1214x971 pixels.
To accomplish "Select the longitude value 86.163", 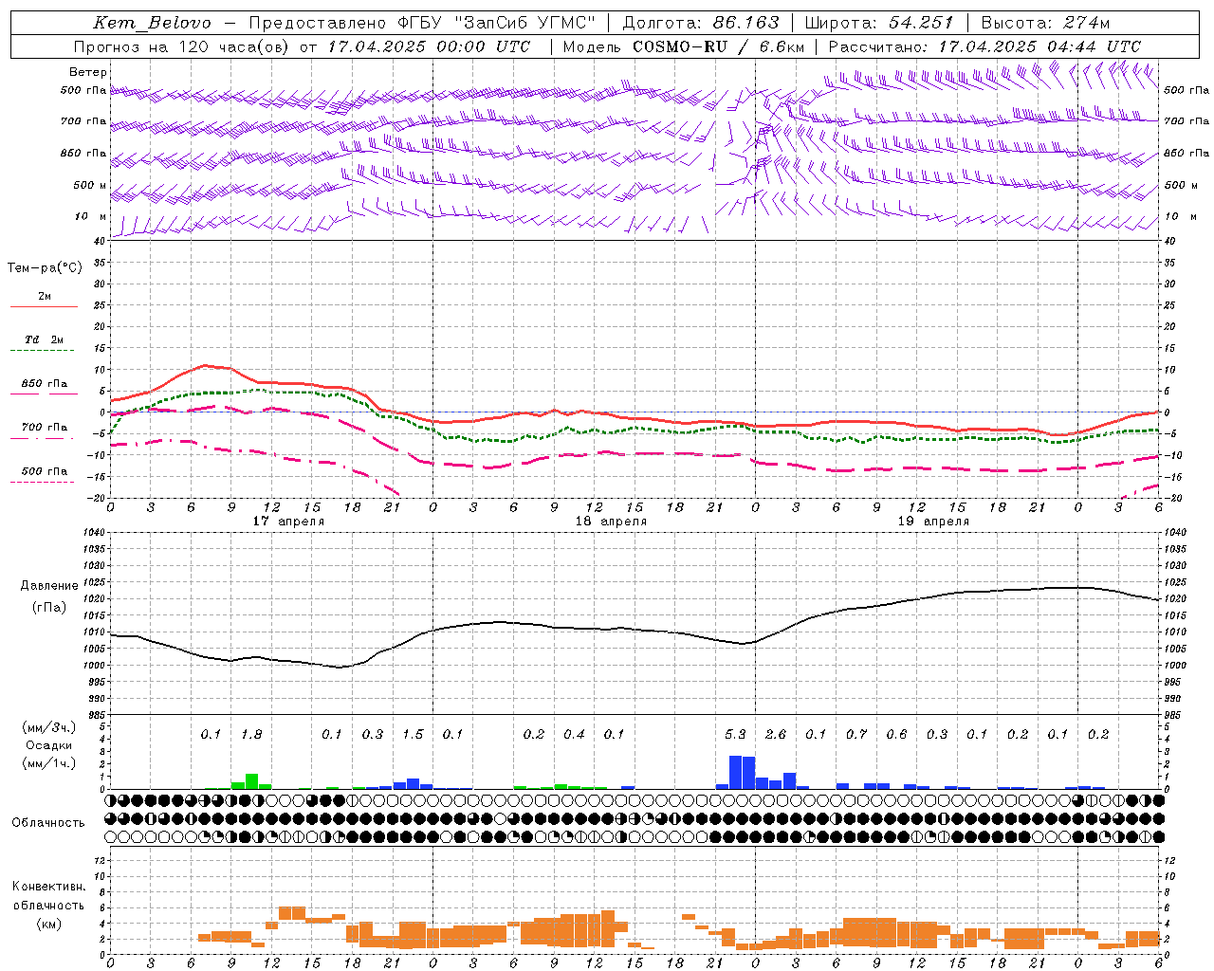I will point(745,23).
